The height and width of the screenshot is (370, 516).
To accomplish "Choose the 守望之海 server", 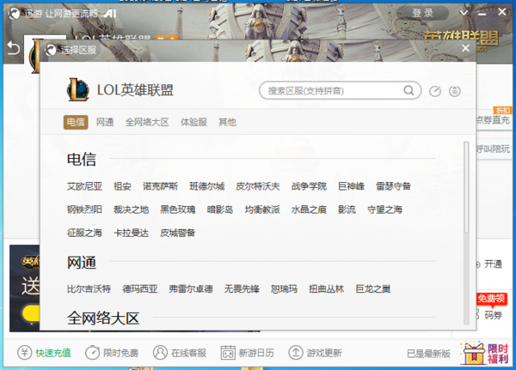I will [x=384, y=209].
